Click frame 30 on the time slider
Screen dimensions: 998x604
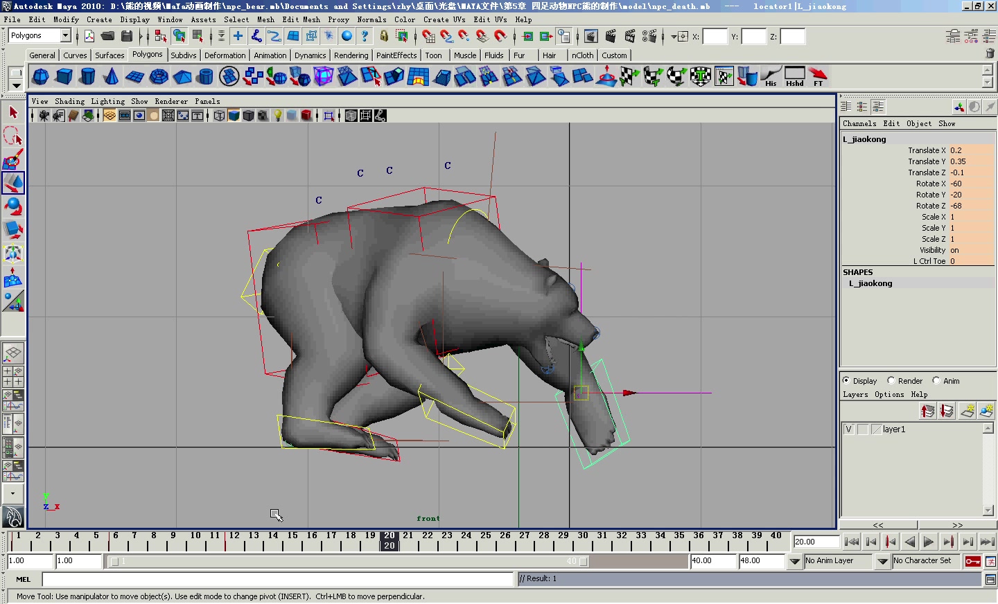coord(583,541)
